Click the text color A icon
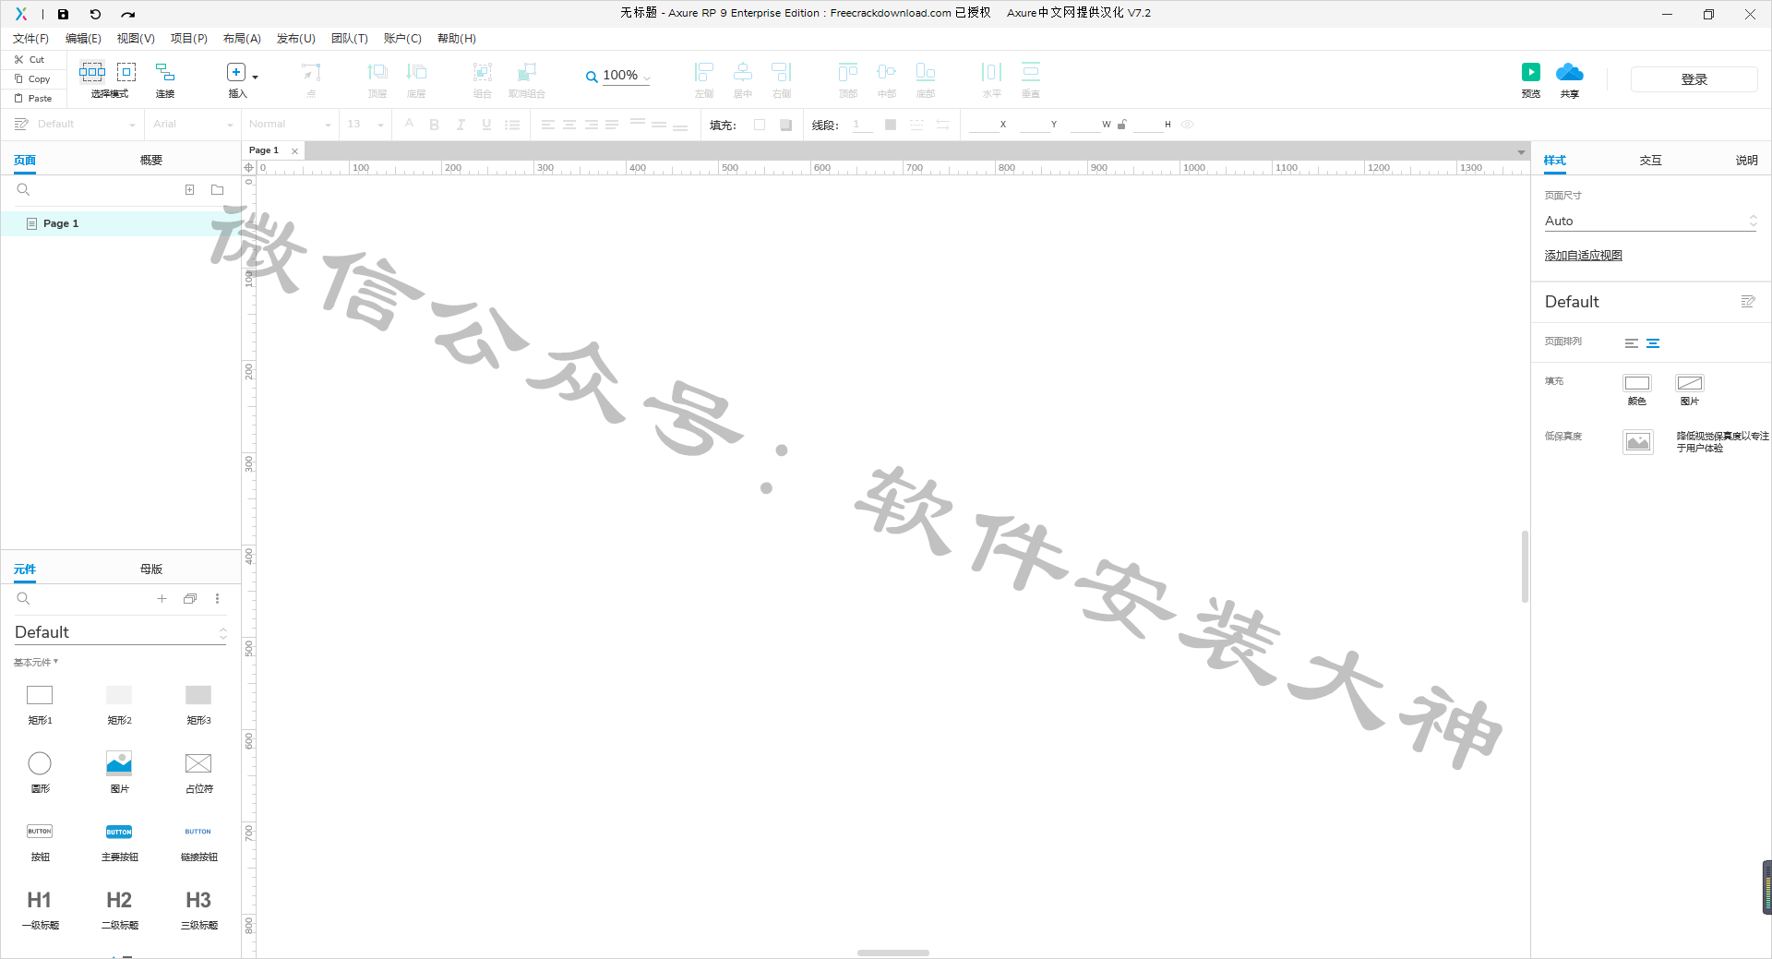The width and height of the screenshot is (1772, 959). tap(409, 124)
